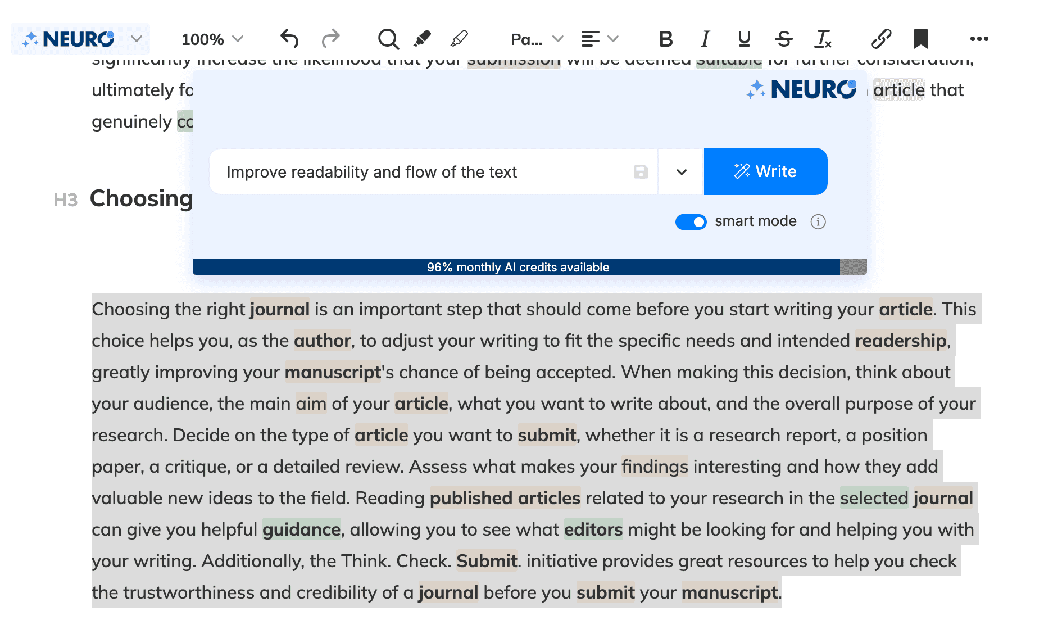Open the paragraph style dropdown
Image resolution: width=1044 pixels, height=643 pixels.
coord(537,39)
